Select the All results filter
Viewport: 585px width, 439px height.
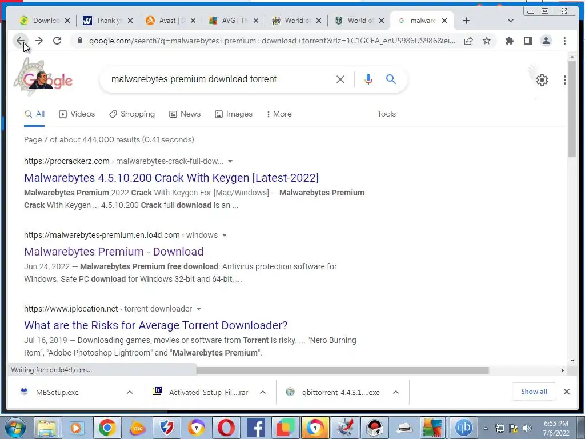34,114
